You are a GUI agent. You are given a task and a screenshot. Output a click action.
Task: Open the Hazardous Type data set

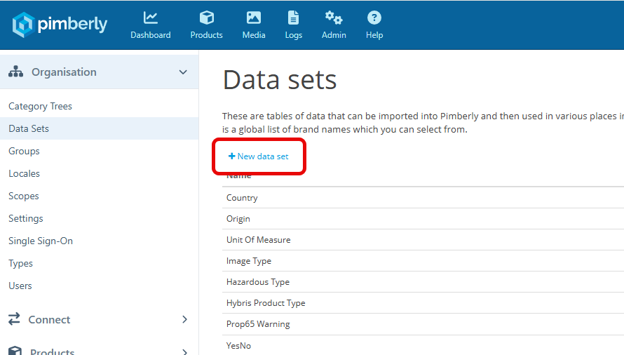pyautogui.click(x=257, y=282)
